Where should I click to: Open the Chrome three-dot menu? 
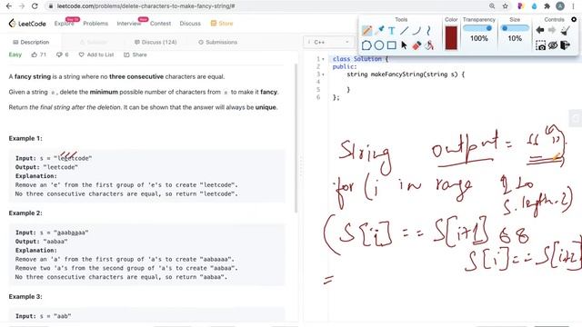point(573,6)
